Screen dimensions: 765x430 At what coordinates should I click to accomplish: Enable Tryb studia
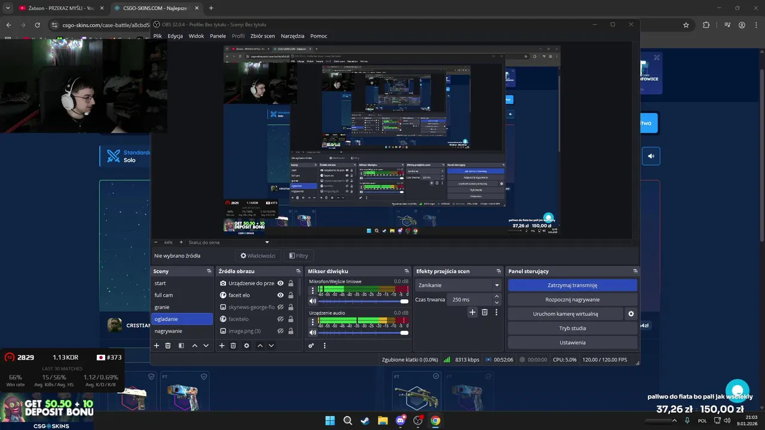(x=573, y=328)
